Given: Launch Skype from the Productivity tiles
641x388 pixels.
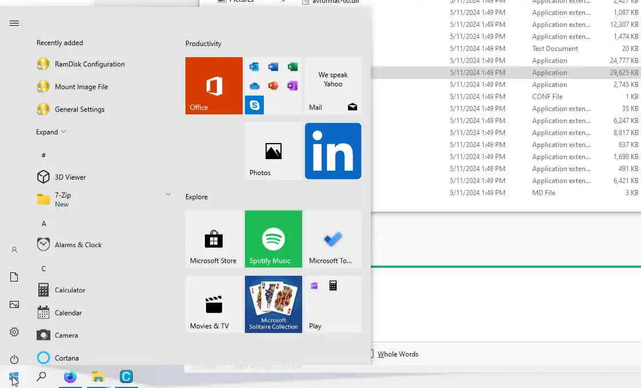Looking at the screenshot, I should tap(254, 105).
